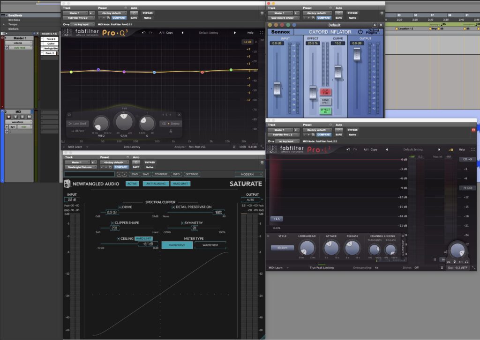Click the SAVE button in Saturate

[145, 174]
